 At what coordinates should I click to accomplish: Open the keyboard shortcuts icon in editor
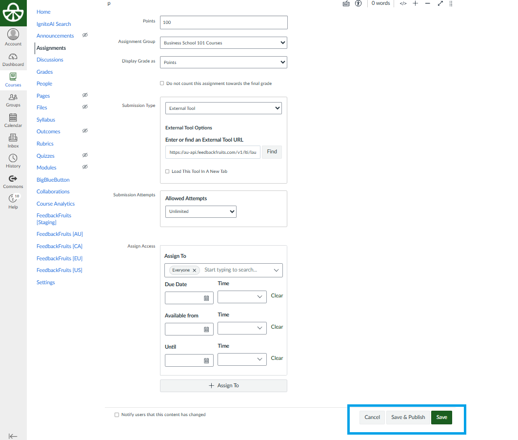[346, 3]
